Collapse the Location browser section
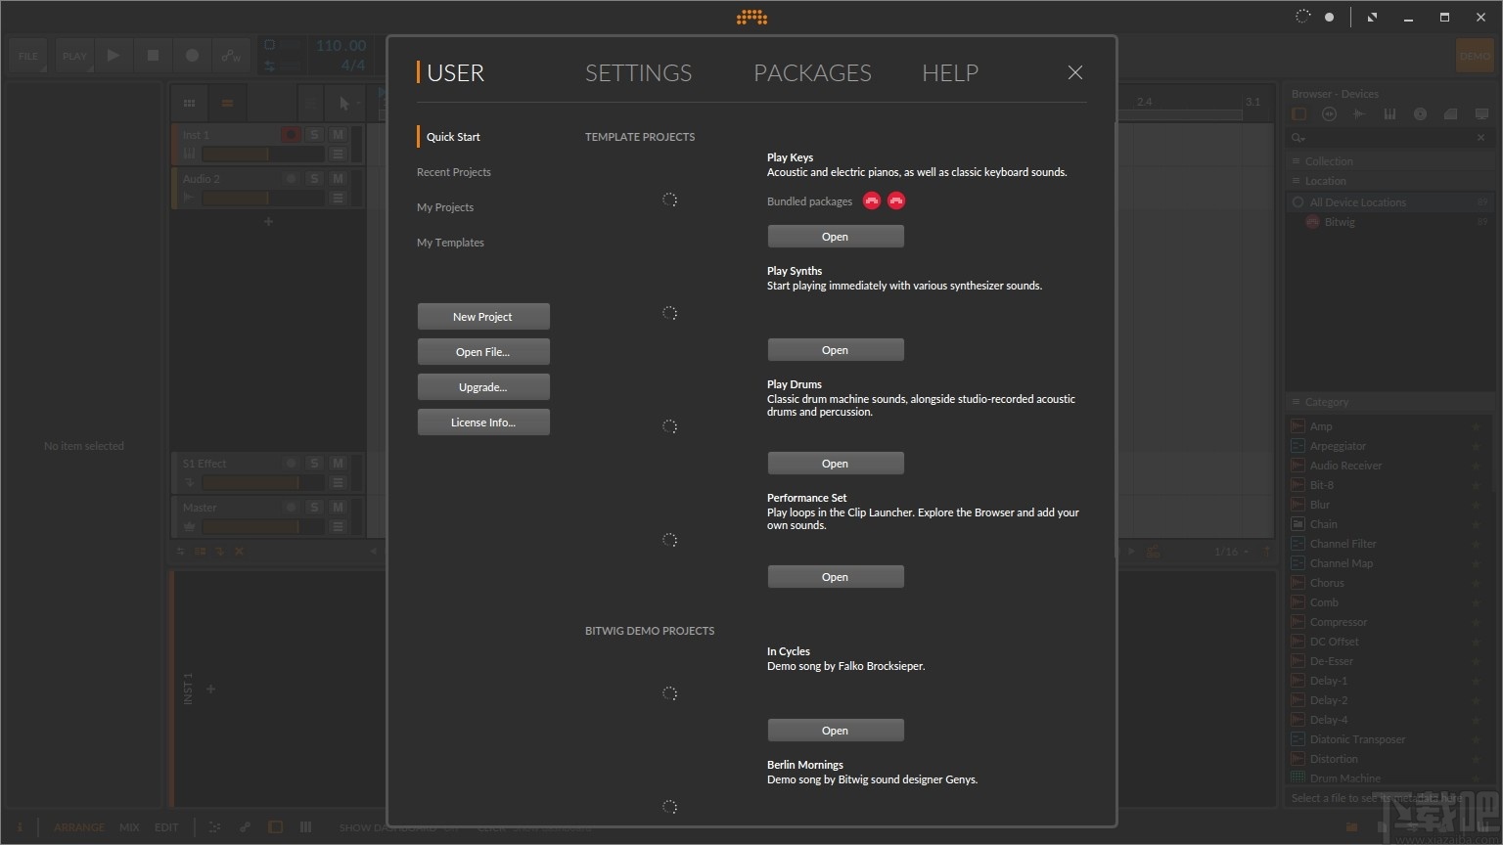 [x=1389, y=181]
